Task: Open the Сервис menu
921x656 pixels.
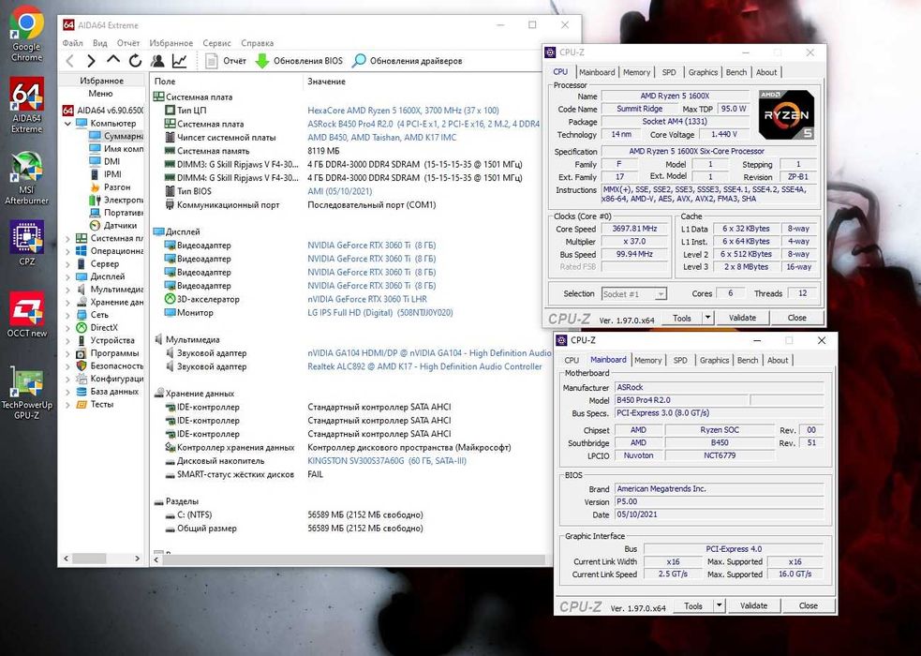Action: tap(216, 43)
